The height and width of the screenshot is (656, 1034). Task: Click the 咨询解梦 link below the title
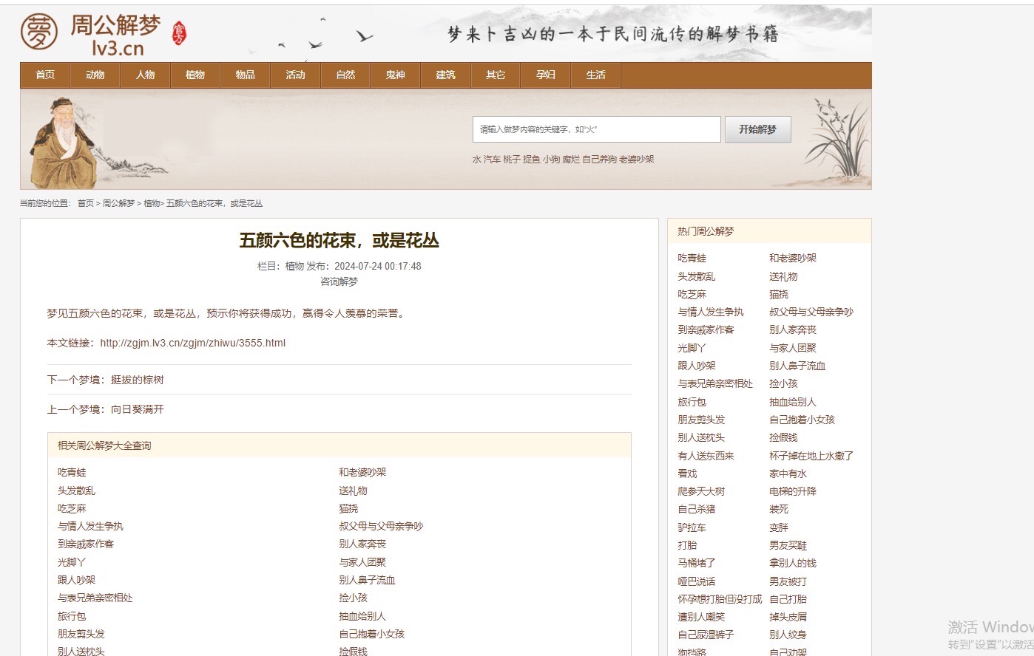(339, 281)
